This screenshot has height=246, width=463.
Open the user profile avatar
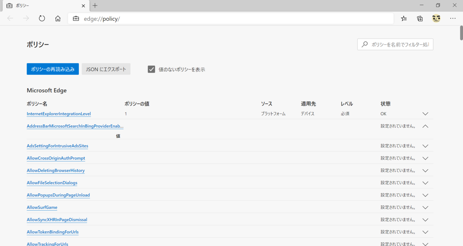tap(436, 19)
